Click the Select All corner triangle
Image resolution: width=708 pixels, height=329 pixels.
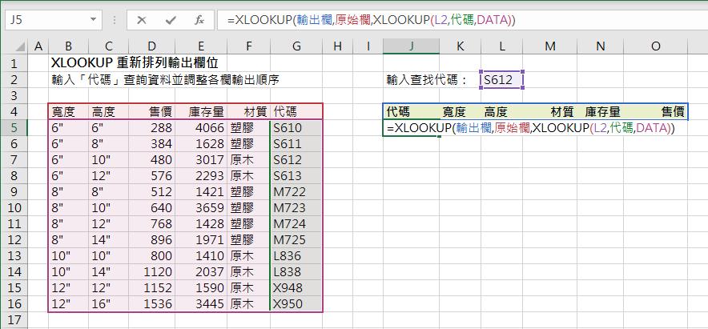tap(20, 46)
